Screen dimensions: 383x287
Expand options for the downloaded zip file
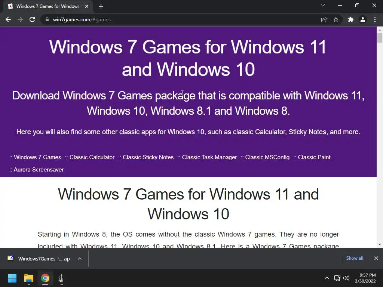(x=80, y=259)
